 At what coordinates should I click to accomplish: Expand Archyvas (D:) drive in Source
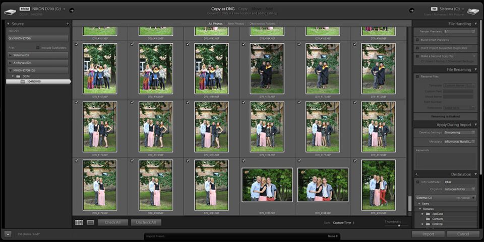10,63
